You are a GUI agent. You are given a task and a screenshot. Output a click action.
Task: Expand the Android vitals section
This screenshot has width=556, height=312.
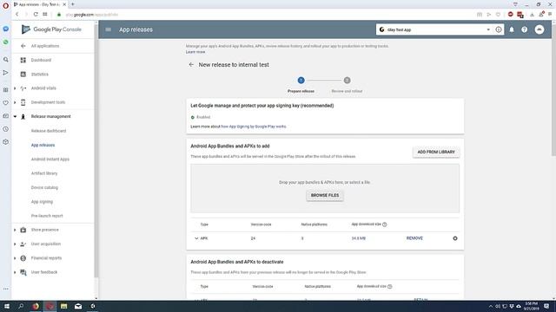(15, 88)
